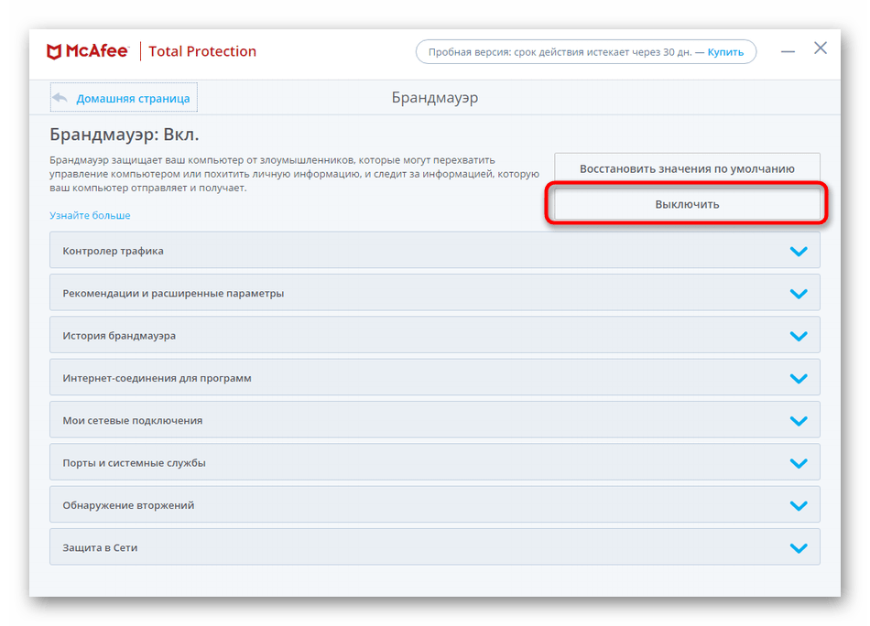This screenshot has width=870, height=626.
Task: Click the trial version notification banner
Action: (x=586, y=51)
